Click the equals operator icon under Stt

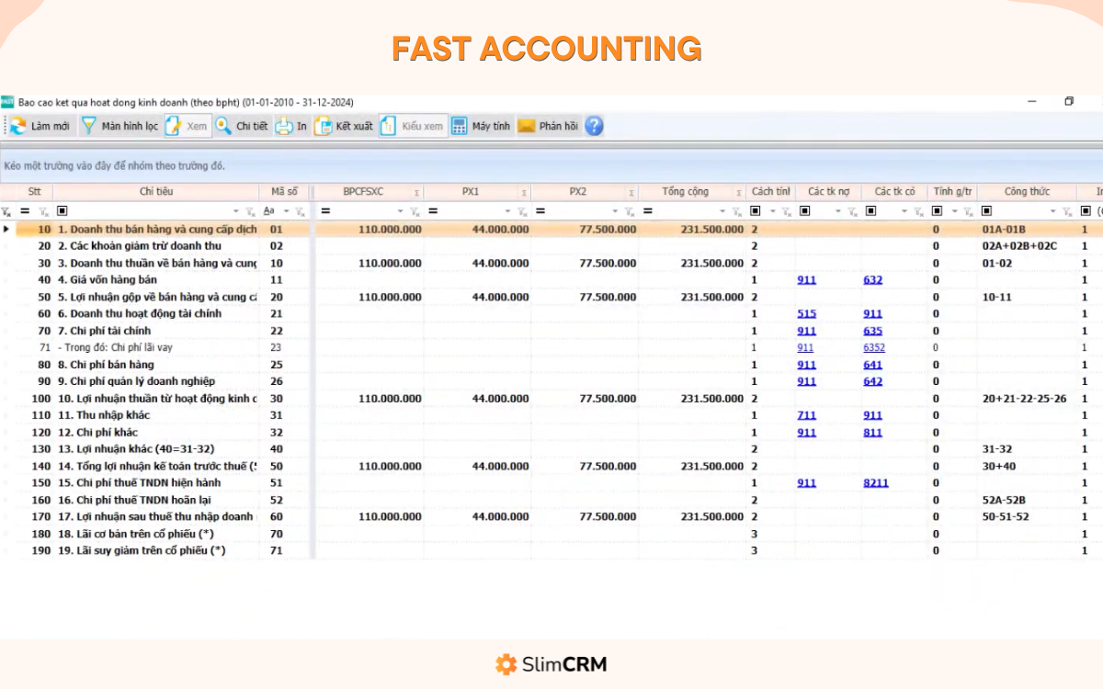(x=25, y=211)
